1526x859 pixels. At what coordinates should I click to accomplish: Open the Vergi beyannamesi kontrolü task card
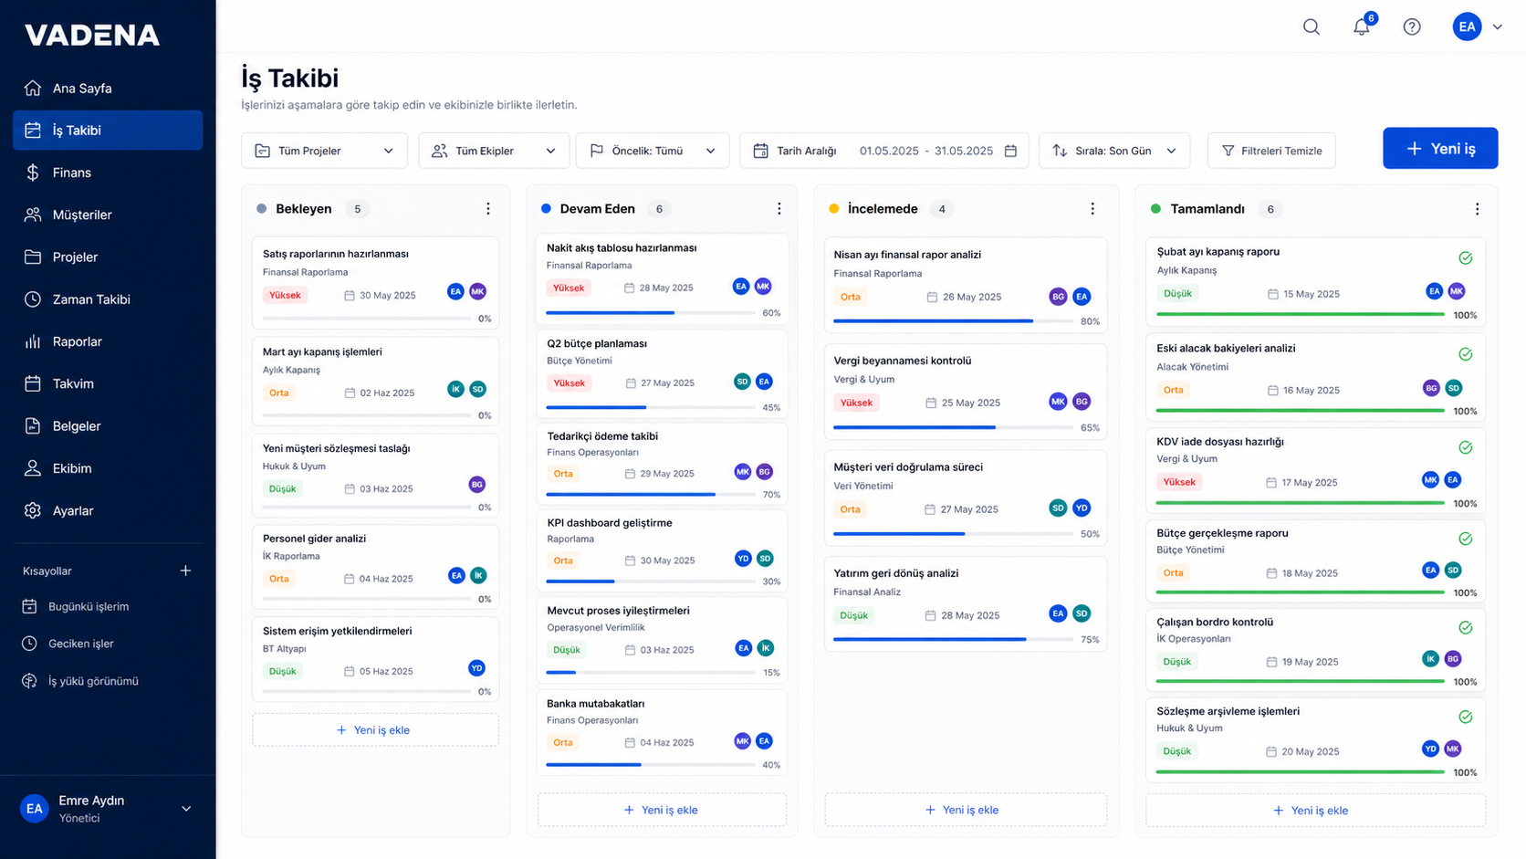tap(966, 392)
